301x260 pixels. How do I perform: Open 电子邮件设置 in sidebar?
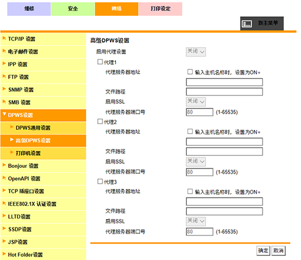pyautogui.click(x=43, y=52)
